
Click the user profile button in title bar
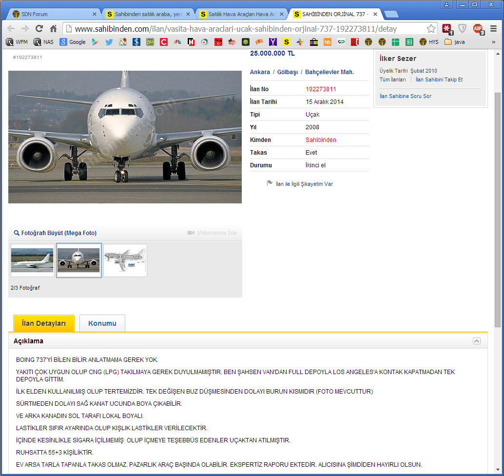446,4
